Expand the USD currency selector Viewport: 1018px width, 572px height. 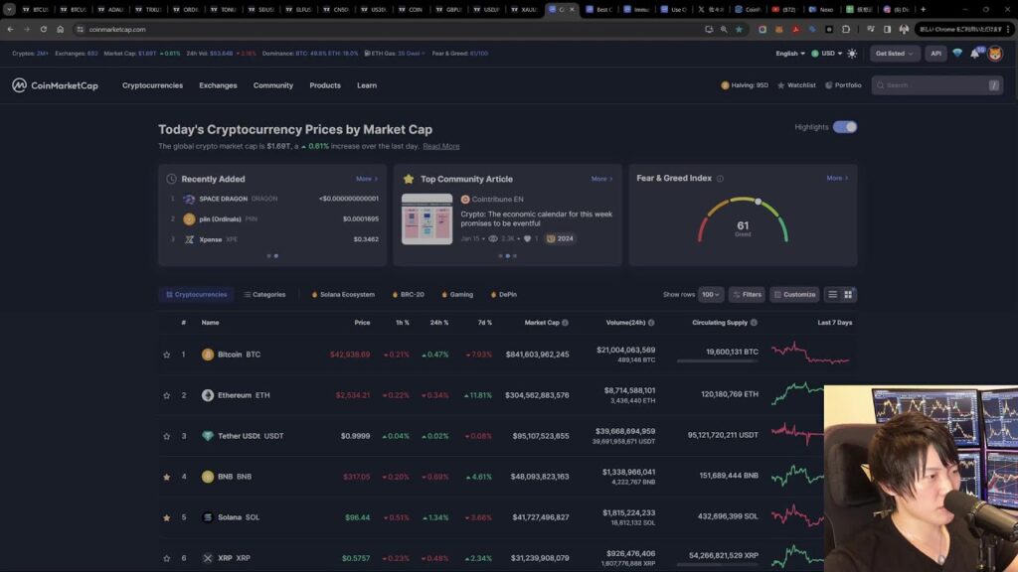pos(827,54)
